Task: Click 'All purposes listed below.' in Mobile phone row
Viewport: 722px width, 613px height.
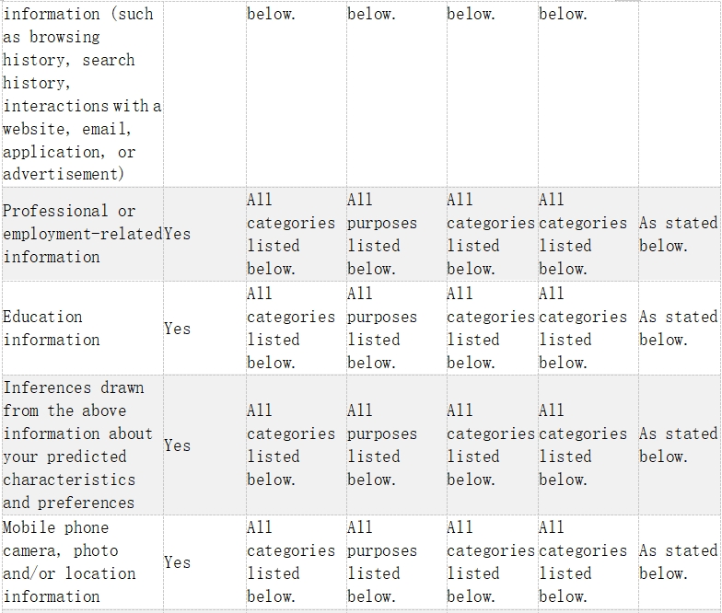Action: (382, 561)
